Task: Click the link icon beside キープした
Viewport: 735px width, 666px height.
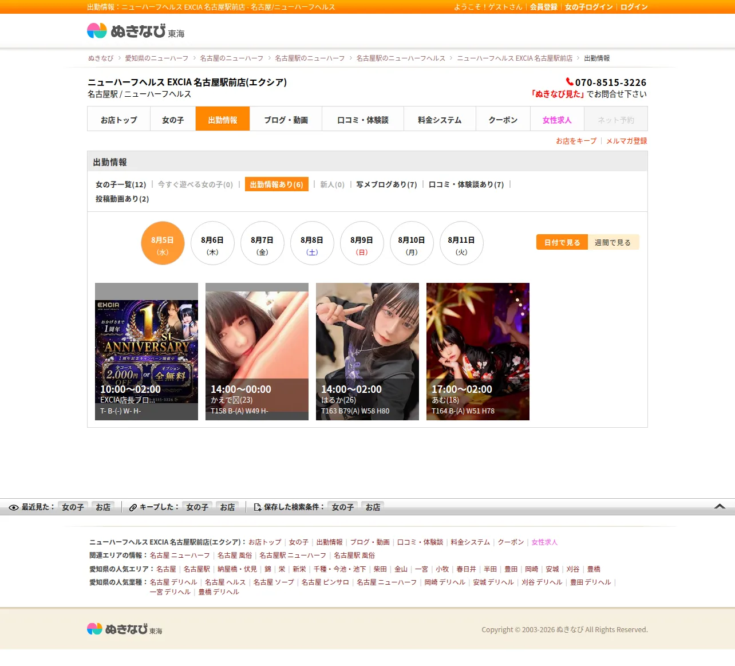Action: tap(133, 507)
